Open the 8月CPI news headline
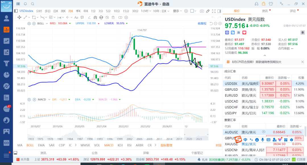Screen dimensions: 307x165 (256, 62)
